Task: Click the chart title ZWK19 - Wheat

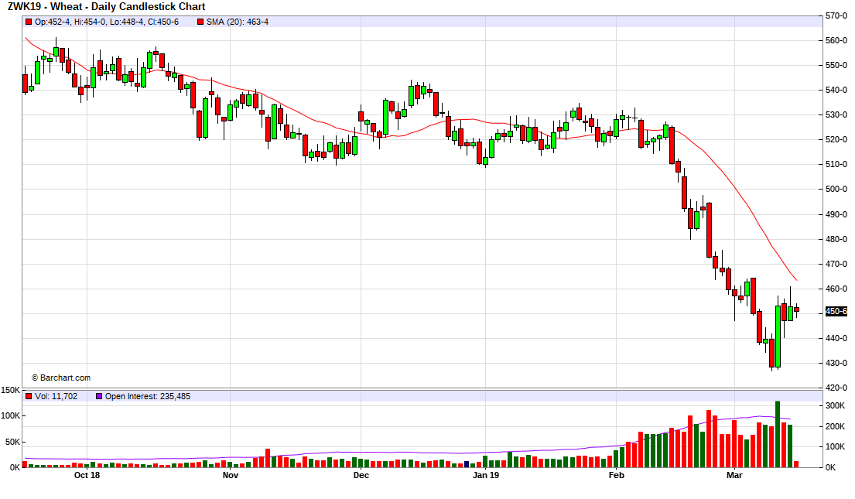Action: click(x=106, y=6)
